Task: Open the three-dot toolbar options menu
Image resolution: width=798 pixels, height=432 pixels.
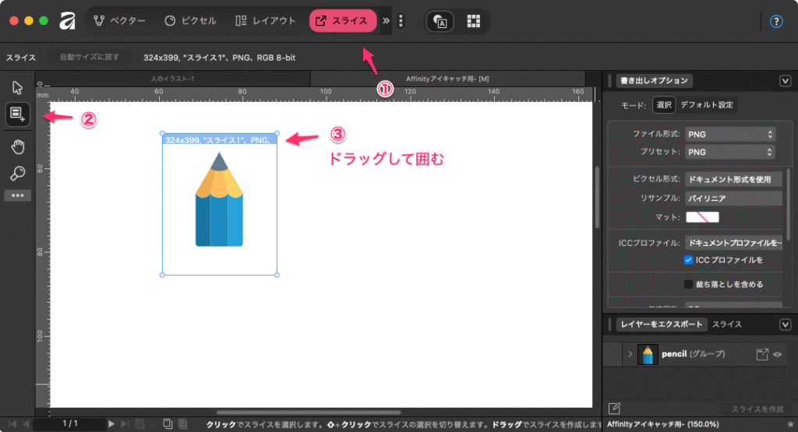Action: tap(401, 21)
